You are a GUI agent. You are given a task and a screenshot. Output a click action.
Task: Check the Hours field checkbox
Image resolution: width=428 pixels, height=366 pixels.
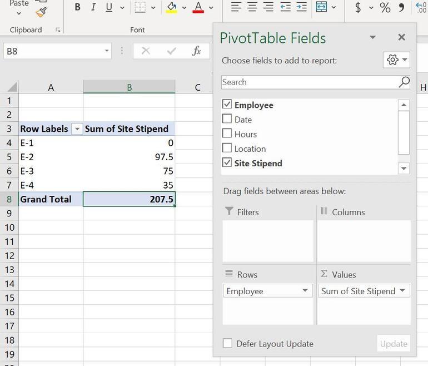(x=227, y=133)
